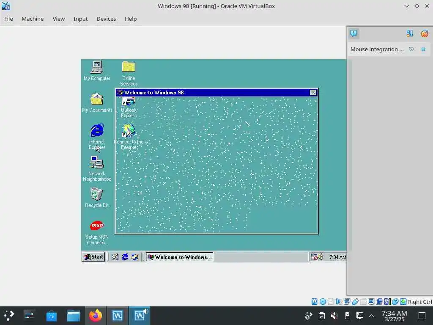433x325 pixels.
Task: Click the Mouse integration disable-message icon
Action: (x=411, y=49)
